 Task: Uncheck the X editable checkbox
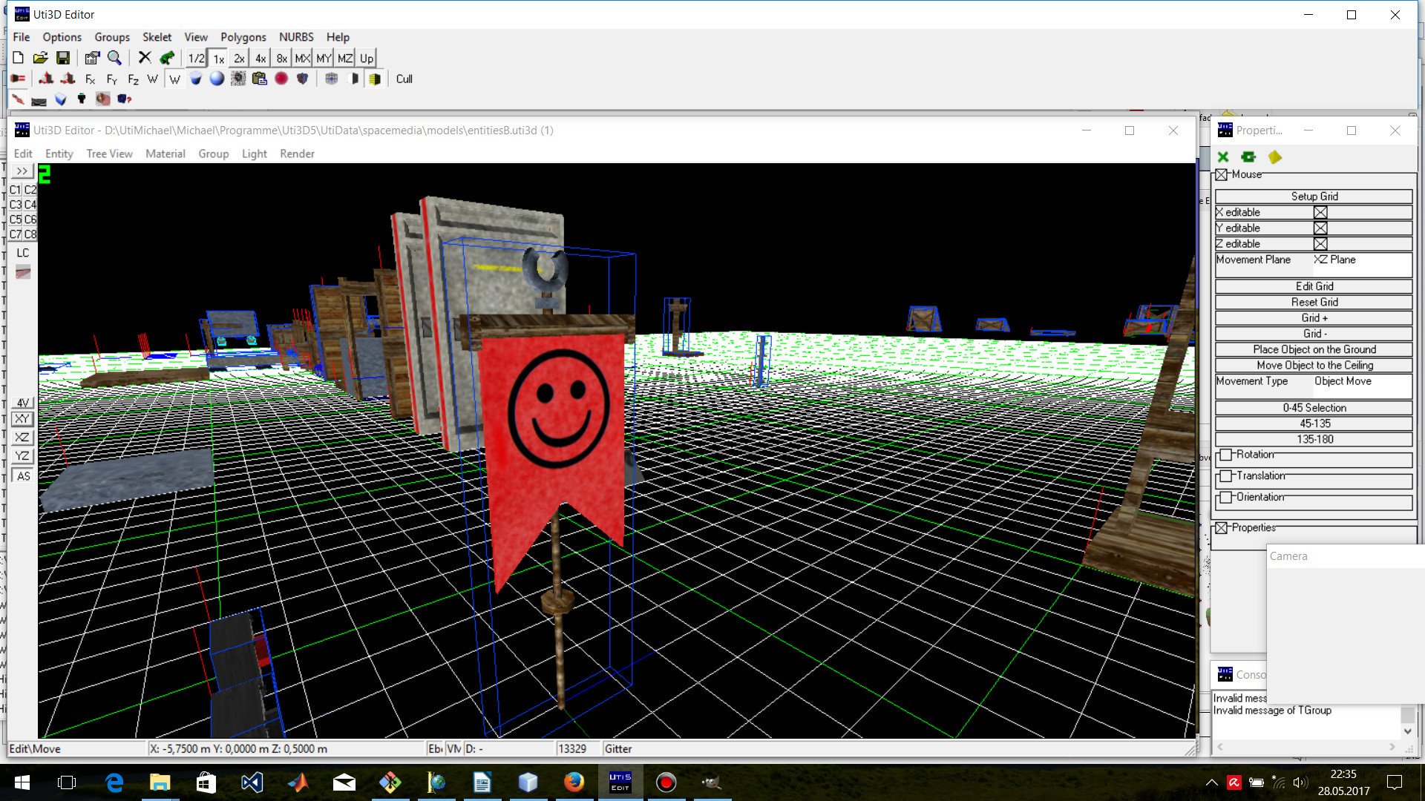pos(1320,212)
